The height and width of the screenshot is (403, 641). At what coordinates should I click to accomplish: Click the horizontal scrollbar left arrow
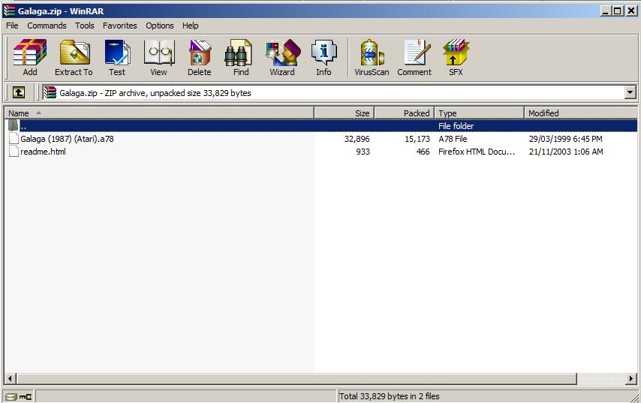tap(11, 378)
